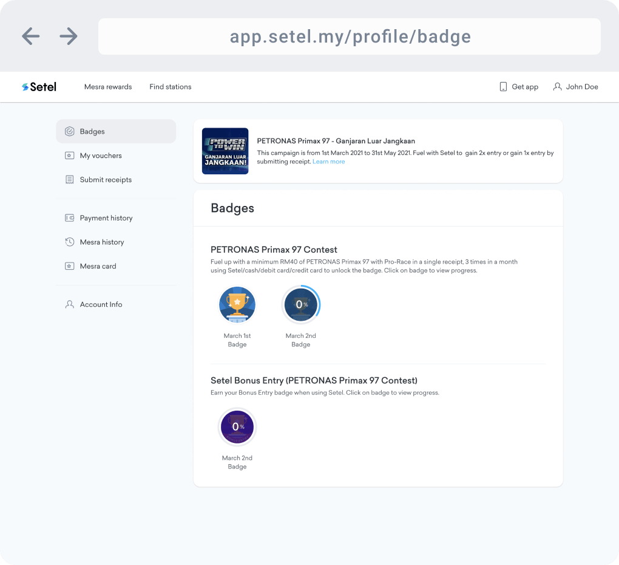The height and width of the screenshot is (565, 619).
Task: Click the Earn your Bonus Entry description text
Action: [325, 392]
